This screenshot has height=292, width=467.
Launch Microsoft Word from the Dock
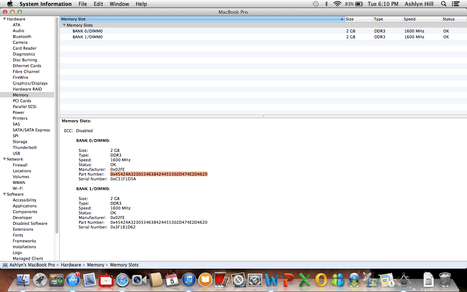[271, 280]
